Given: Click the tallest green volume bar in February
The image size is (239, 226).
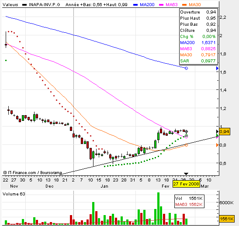Looking at the screenshot, I should [x=158, y=209].
